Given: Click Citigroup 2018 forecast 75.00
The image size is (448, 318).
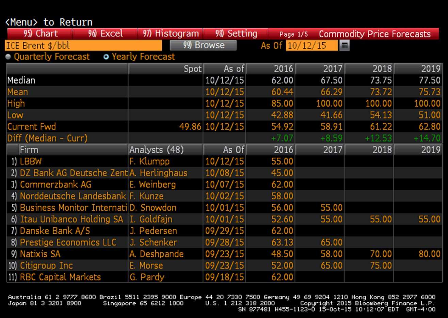Looking at the screenshot, I should [x=381, y=266].
